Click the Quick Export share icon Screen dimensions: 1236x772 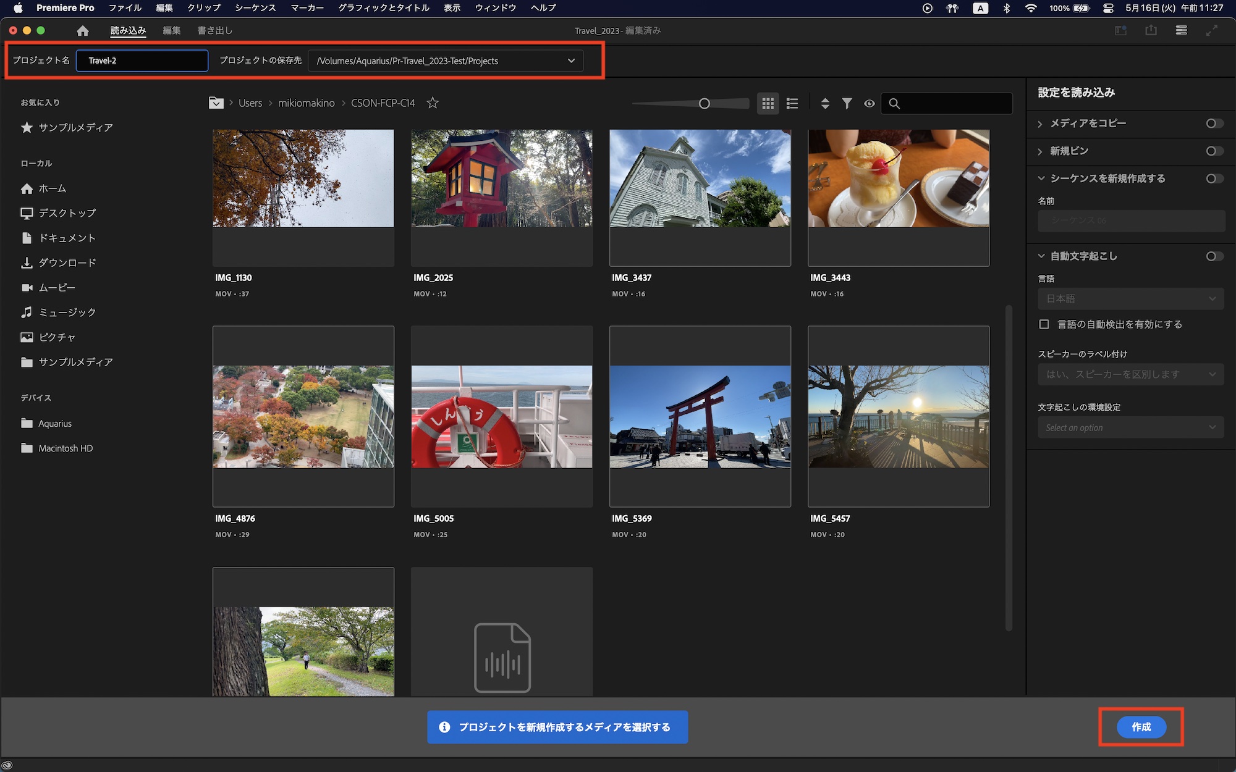coord(1151,30)
